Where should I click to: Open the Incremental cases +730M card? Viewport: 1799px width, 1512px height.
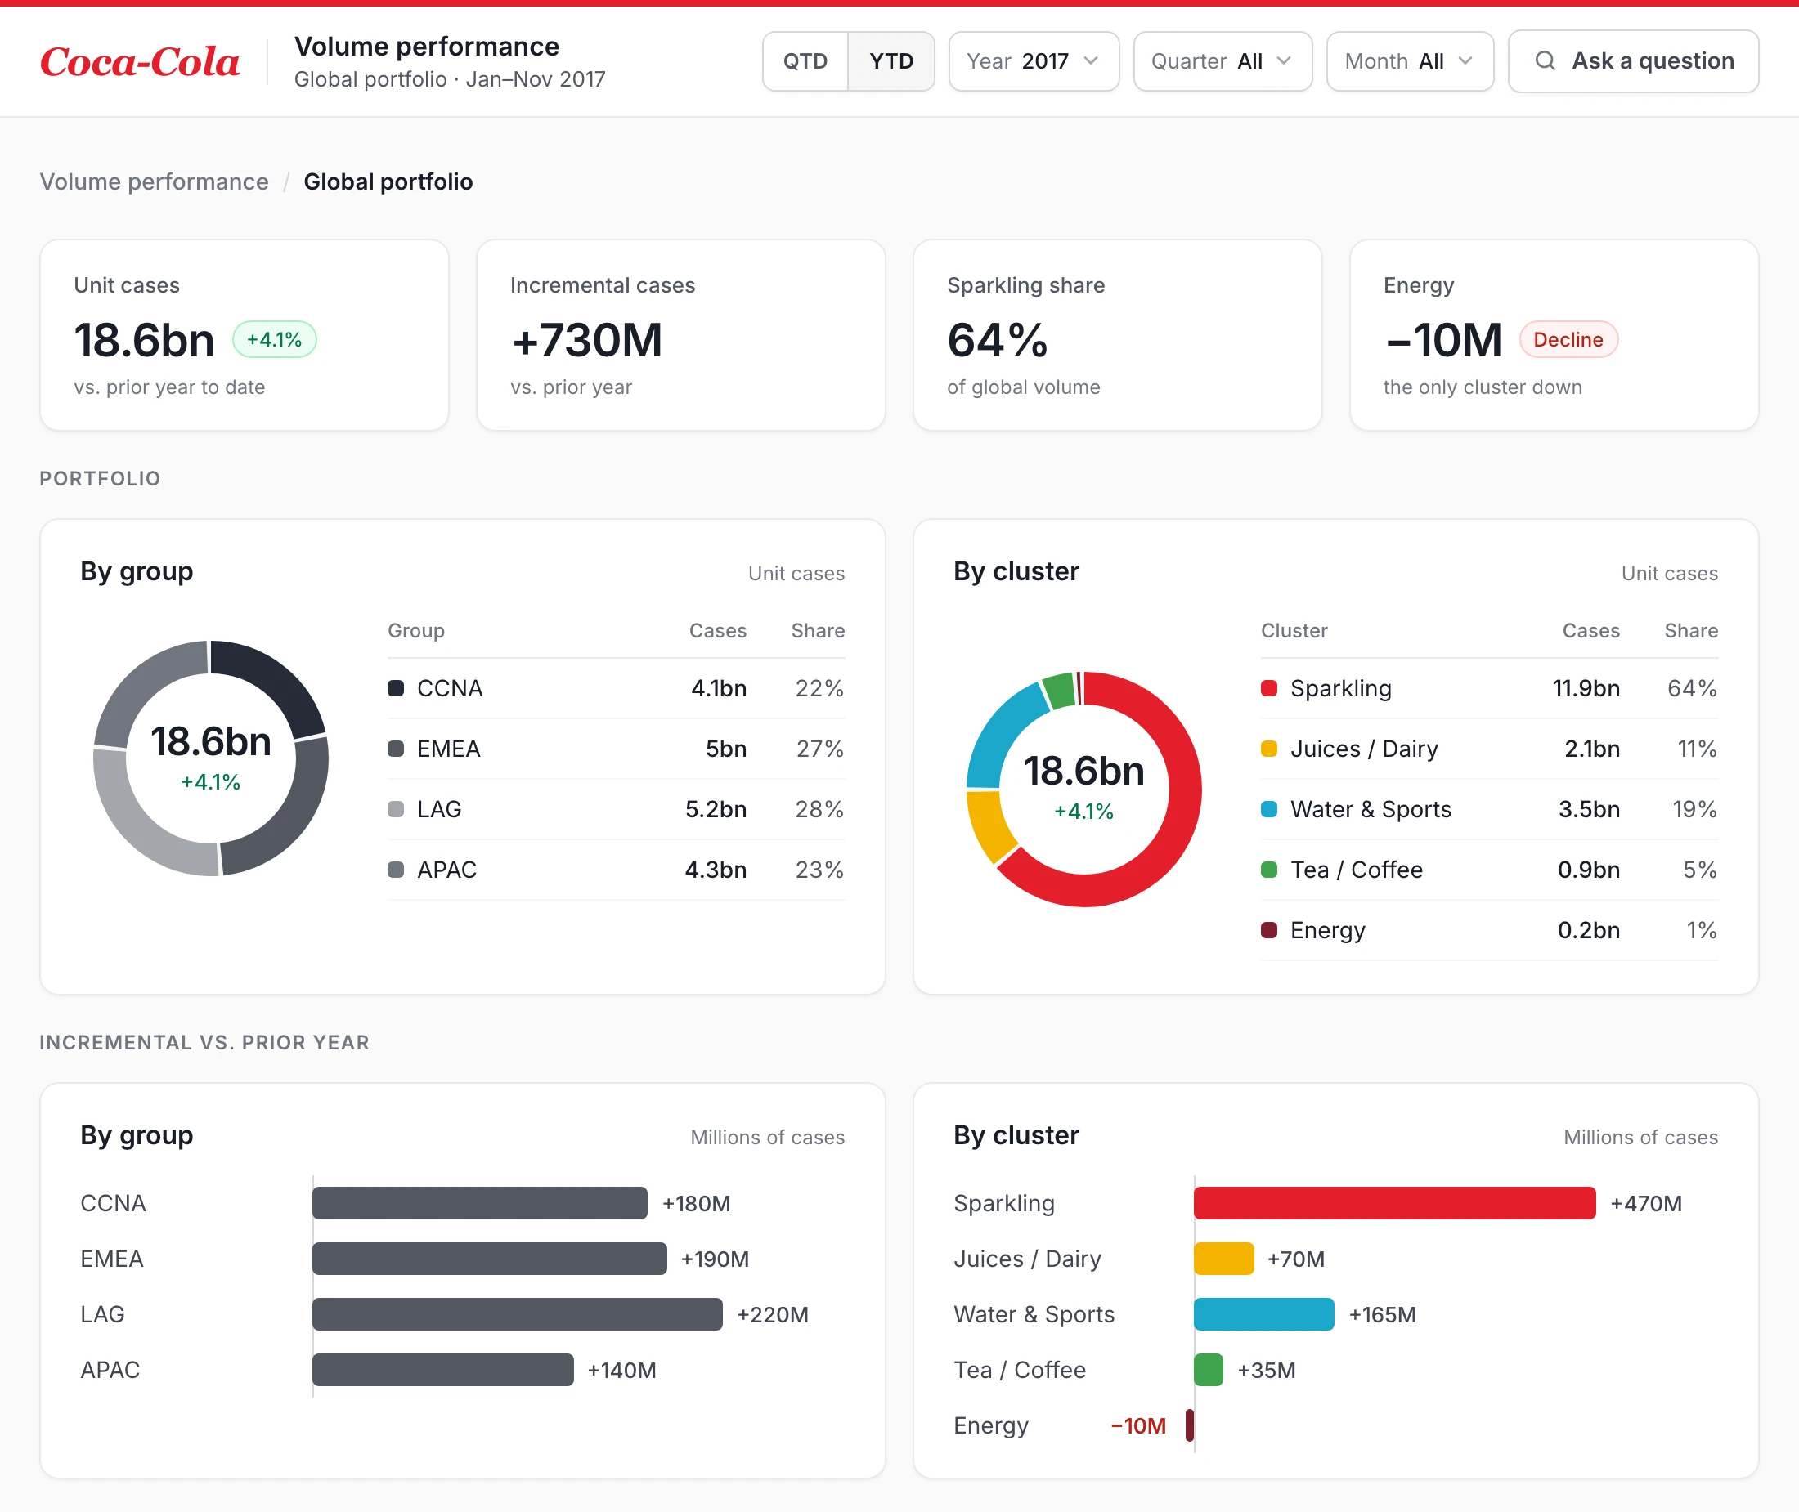pos(681,335)
